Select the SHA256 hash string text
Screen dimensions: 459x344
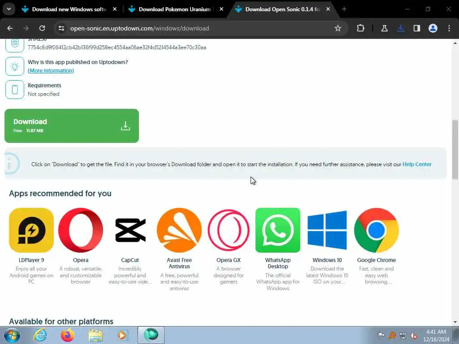tap(117, 47)
